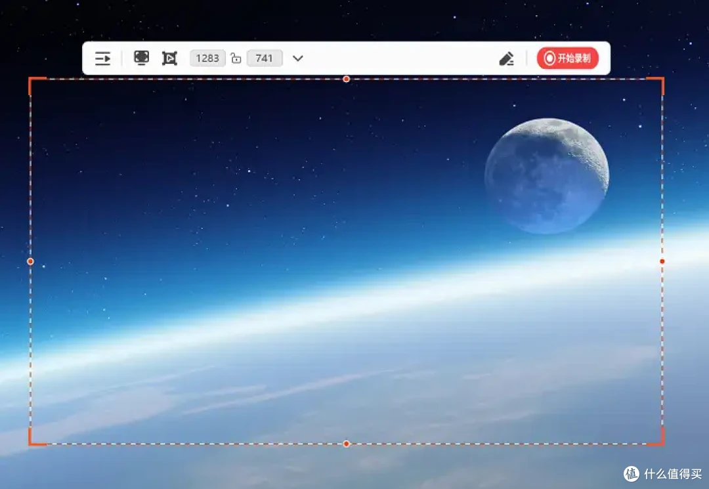Click the top-center selection handle
This screenshot has height=489, width=709.
click(x=347, y=79)
